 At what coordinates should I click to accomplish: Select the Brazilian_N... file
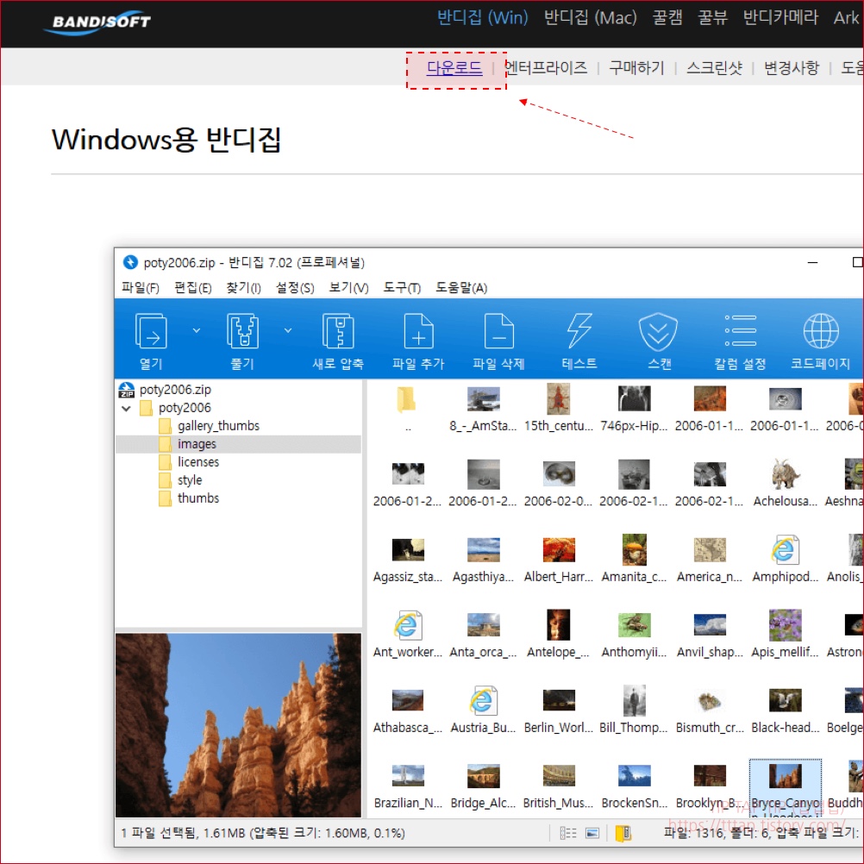click(408, 787)
